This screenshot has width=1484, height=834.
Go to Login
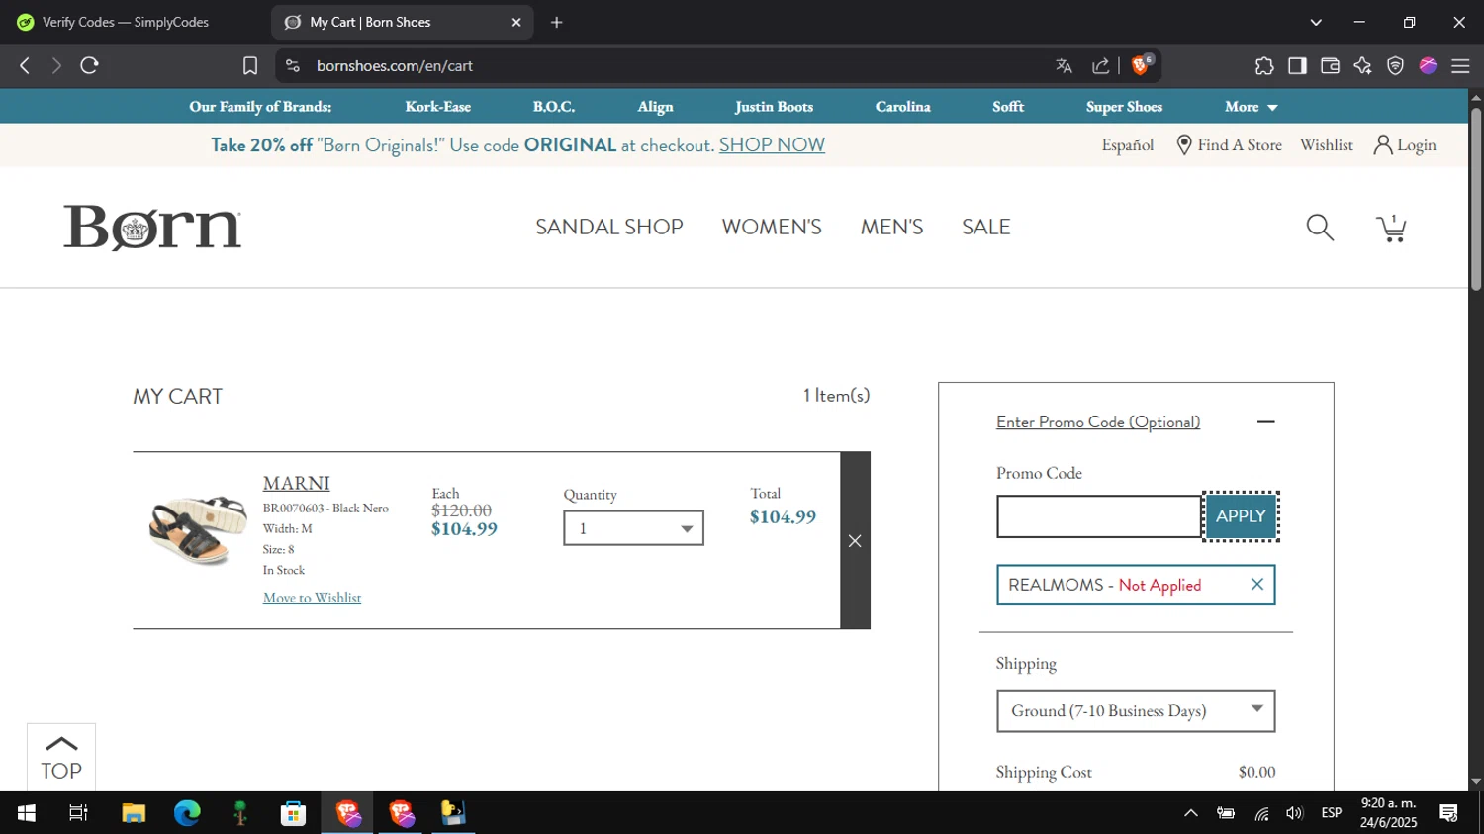(x=1405, y=145)
